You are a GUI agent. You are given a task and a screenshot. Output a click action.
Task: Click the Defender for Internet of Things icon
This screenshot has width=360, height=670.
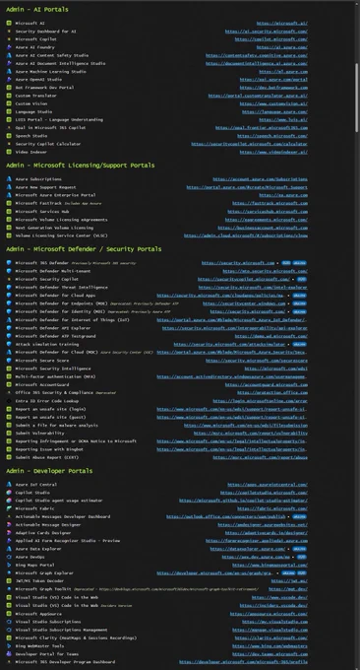tap(9, 320)
